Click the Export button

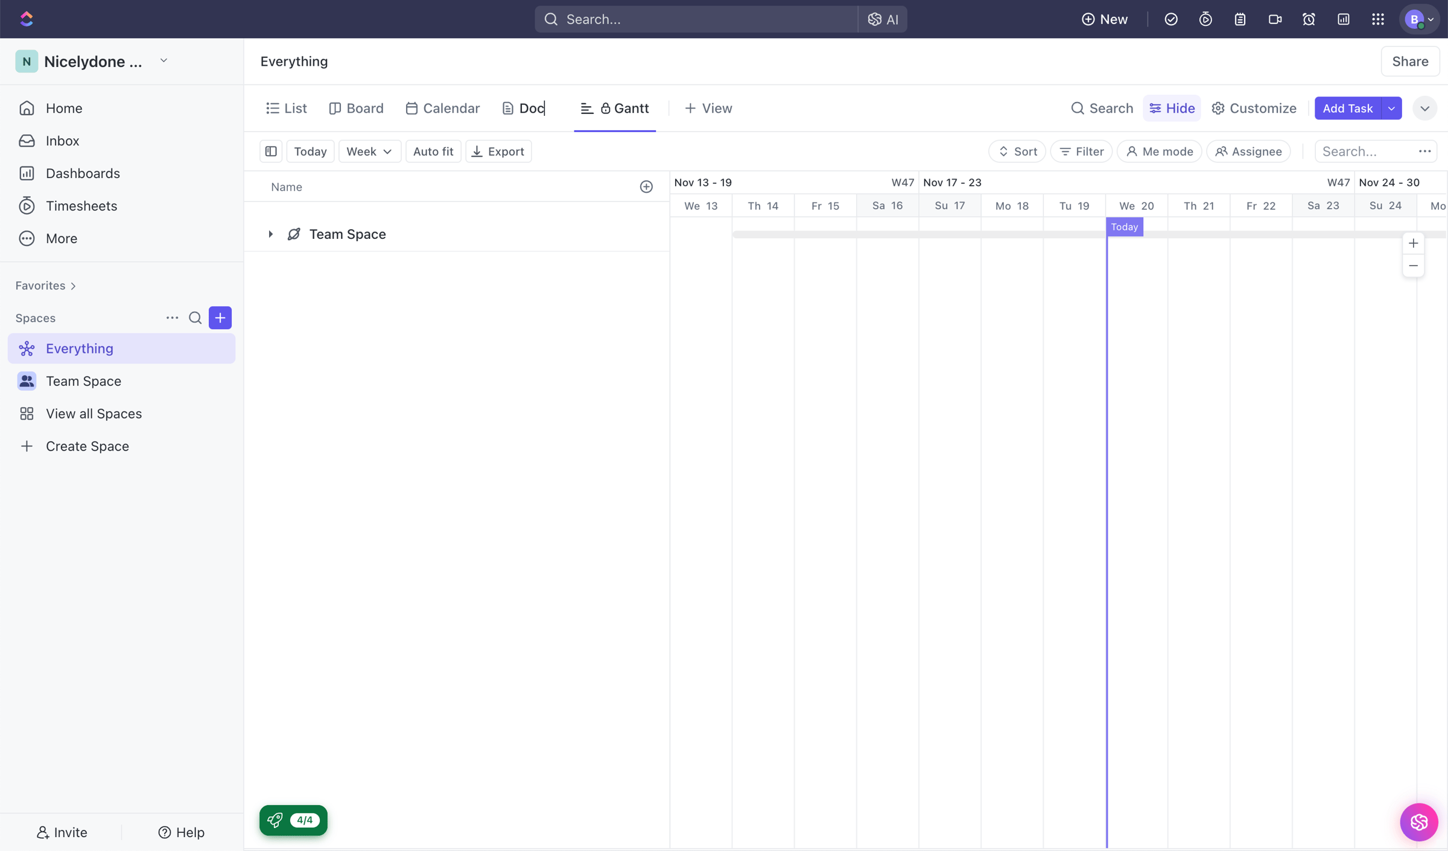click(x=498, y=151)
